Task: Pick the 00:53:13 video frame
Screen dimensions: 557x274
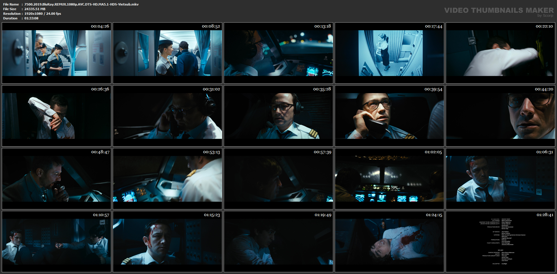Action: (x=167, y=179)
